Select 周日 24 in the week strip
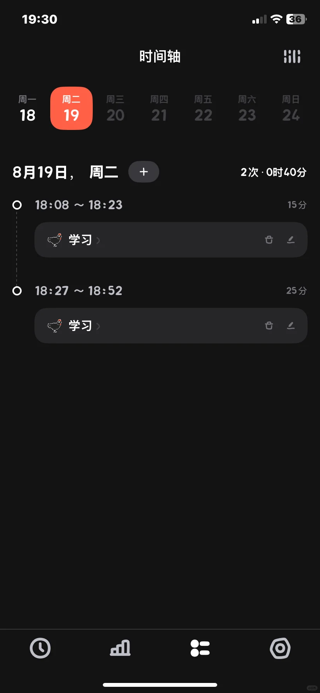The height and width of the screenshot is (693, 320). click(291, 109)
